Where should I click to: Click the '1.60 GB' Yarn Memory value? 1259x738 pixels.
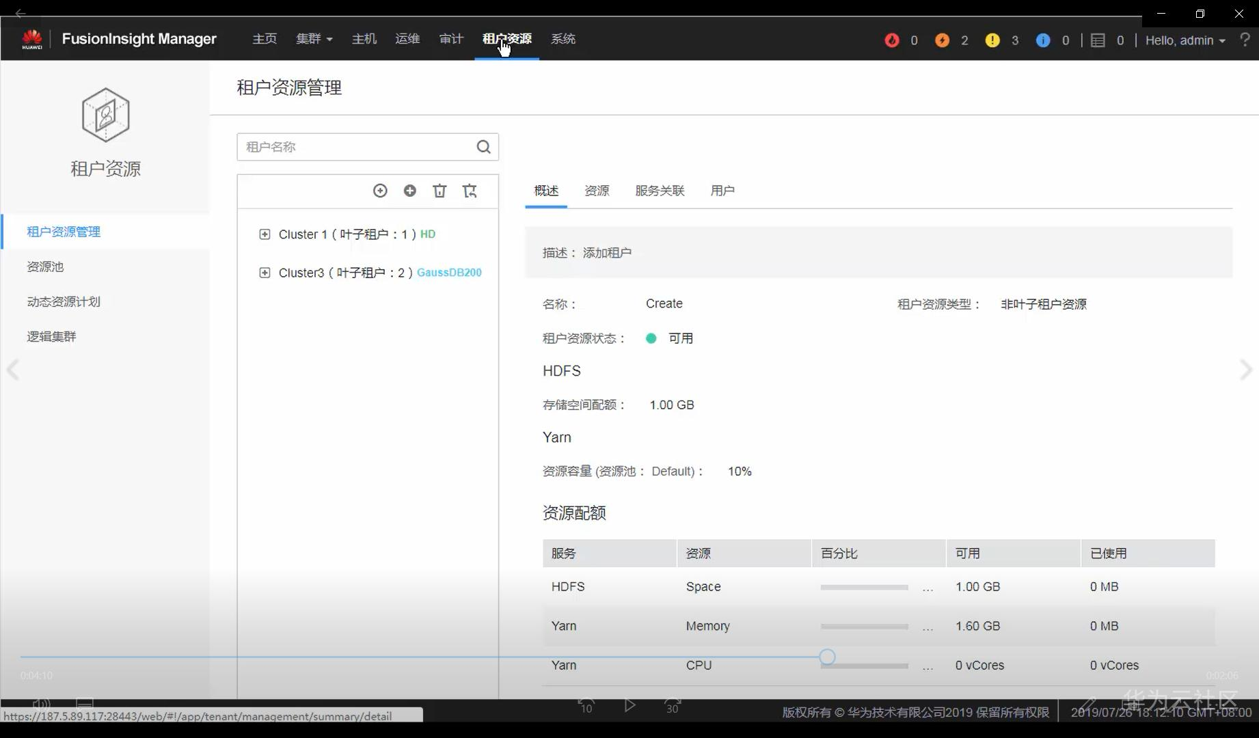(x=977, y=626)
